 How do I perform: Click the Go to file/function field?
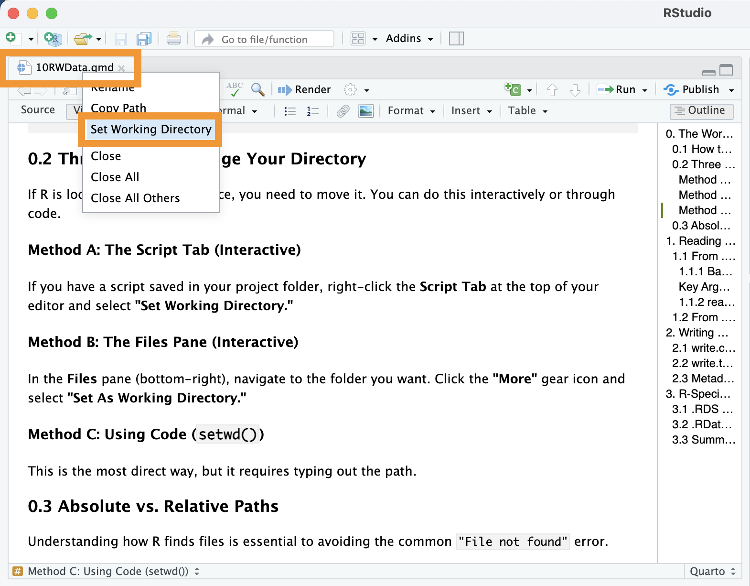264,39
